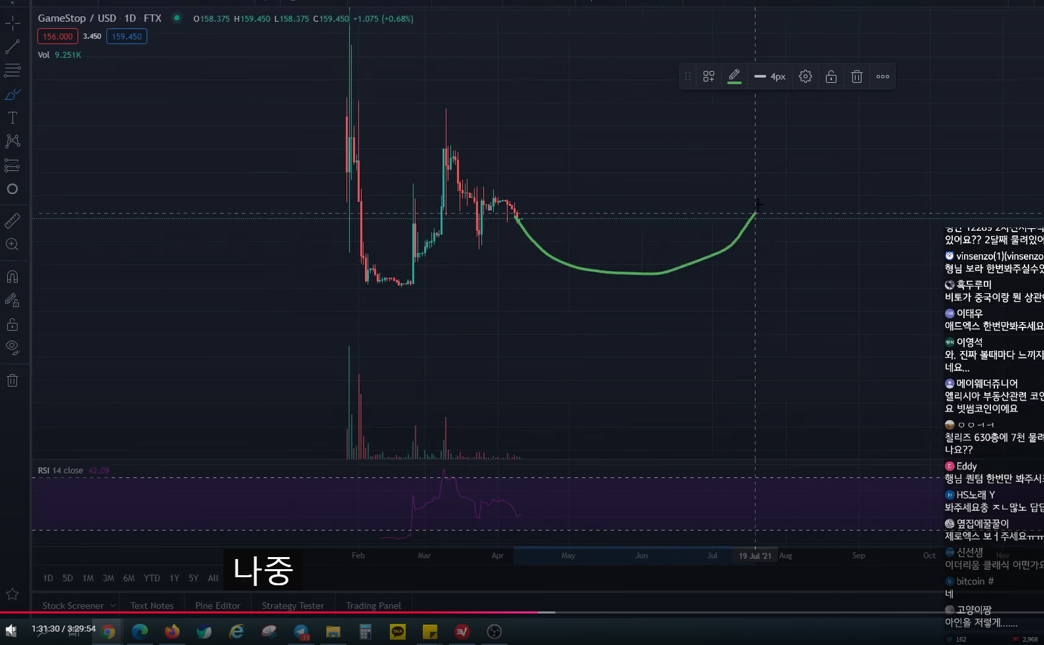
Task: Click the blue 159.450 buy price button
Action: point(127,36)
